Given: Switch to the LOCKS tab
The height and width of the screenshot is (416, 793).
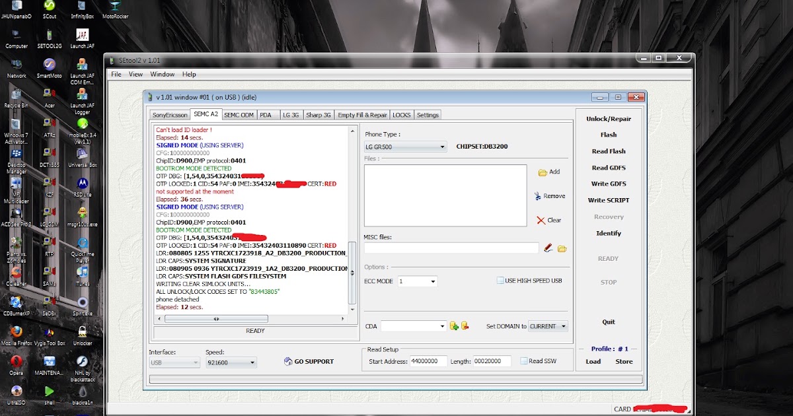Looking at the screenshot, I should 402,115.
